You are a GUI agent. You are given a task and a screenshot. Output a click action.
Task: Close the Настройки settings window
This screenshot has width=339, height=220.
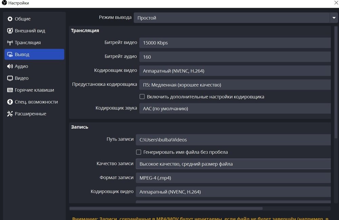click(335, 3)
